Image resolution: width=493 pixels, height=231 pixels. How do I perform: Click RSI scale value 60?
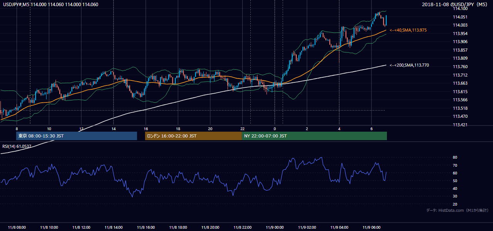tap(455, 173)
